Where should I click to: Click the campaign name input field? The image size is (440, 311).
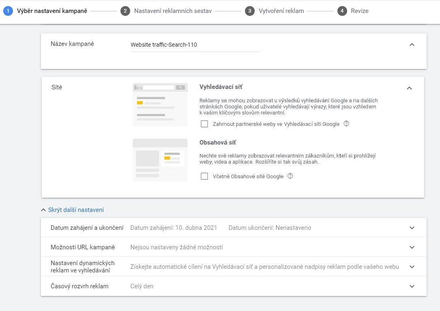[x=195, y=45]
